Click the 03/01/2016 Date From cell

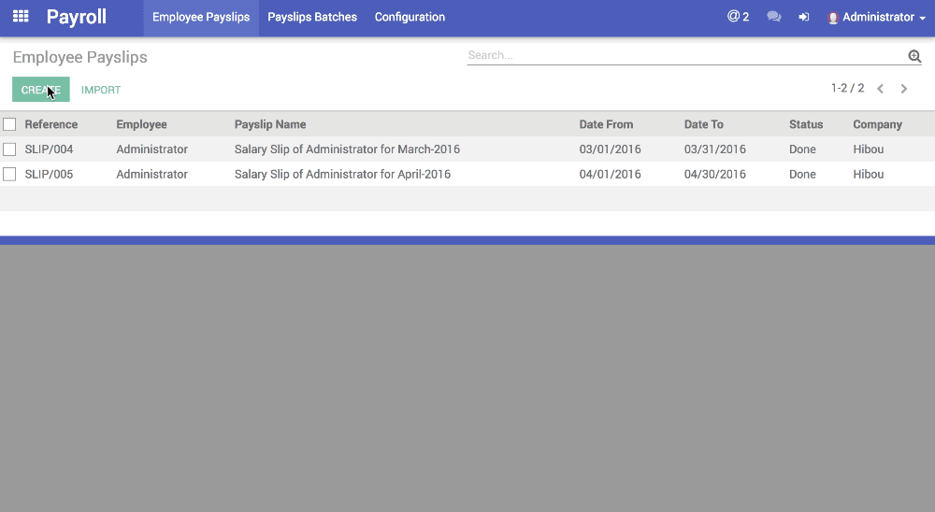(610, 149)
